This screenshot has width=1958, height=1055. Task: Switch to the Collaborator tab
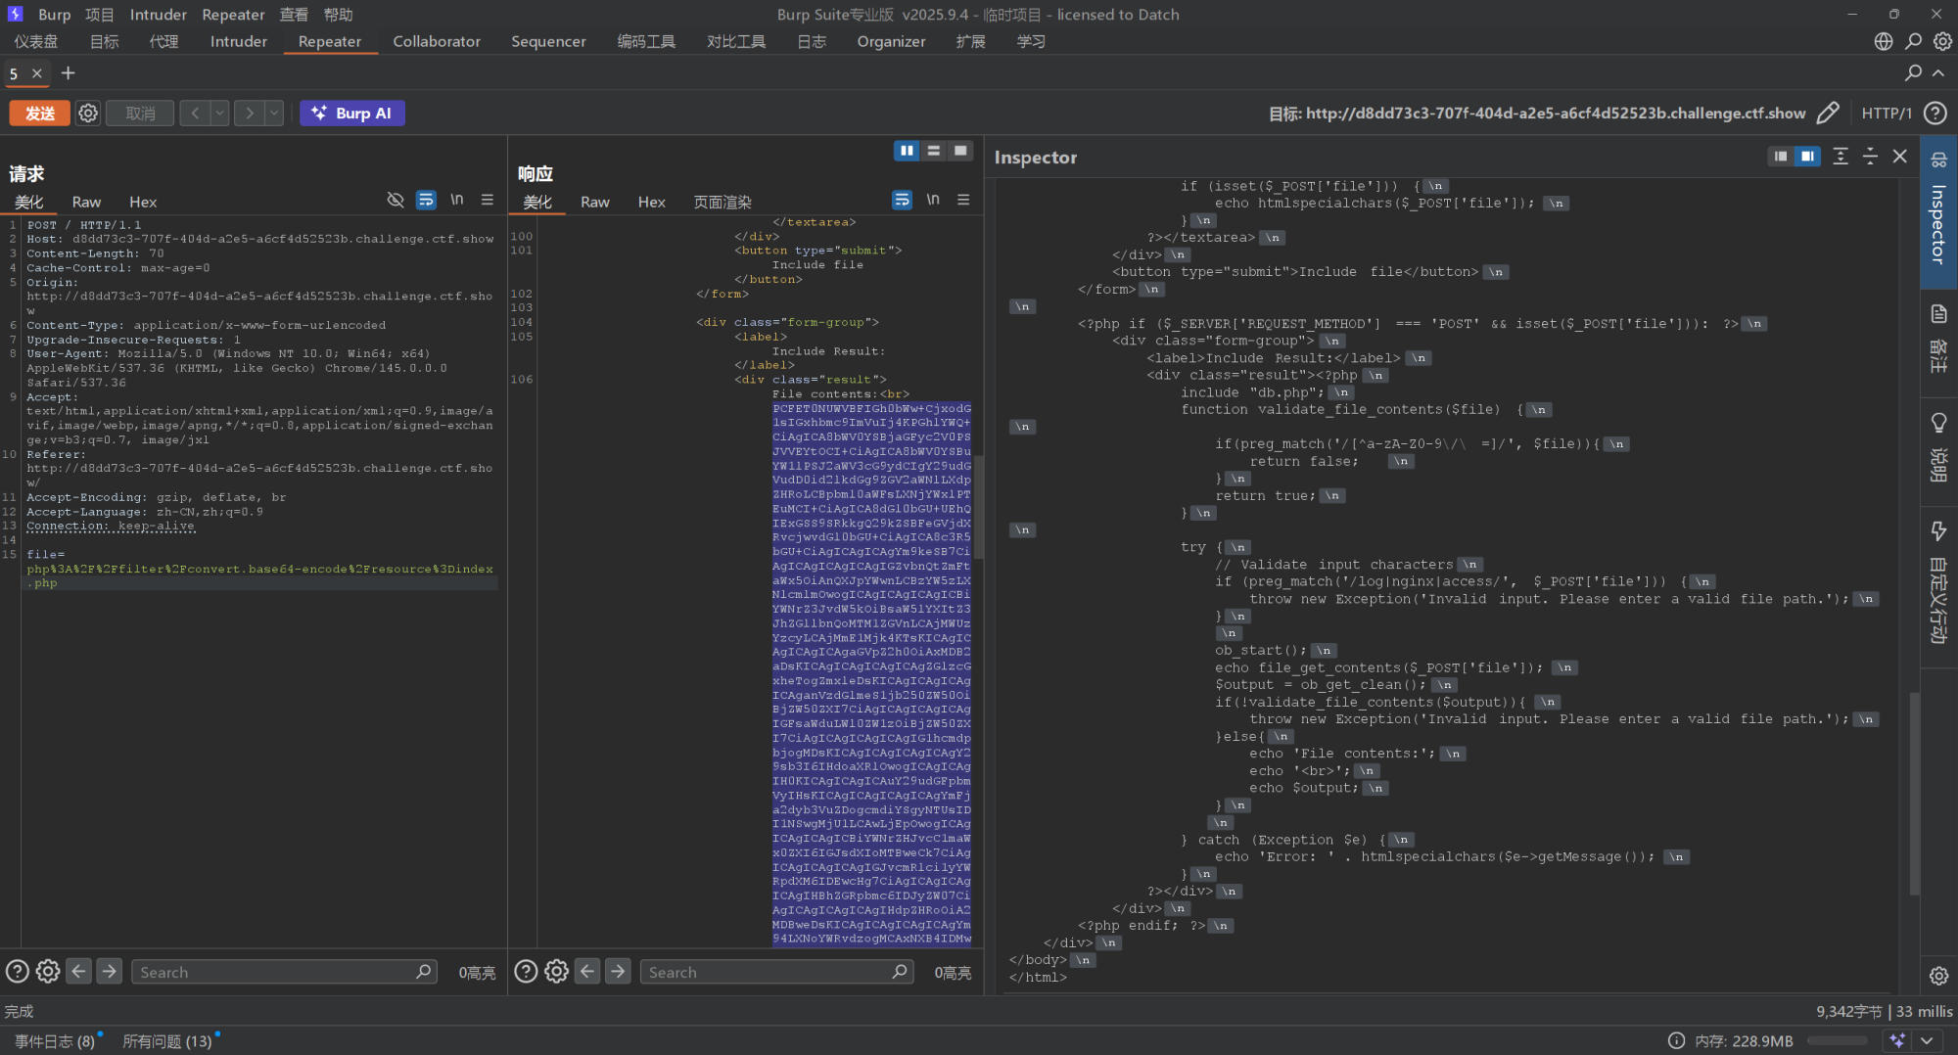pyautogui.click(x=437, y=41)
